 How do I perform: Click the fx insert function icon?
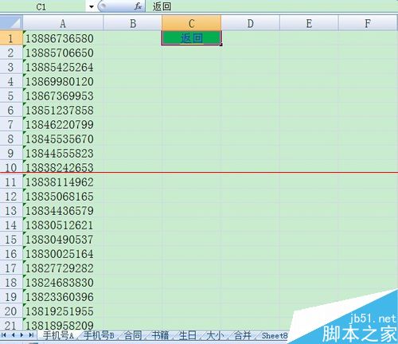pyautogui.click(x=138, y=6)
